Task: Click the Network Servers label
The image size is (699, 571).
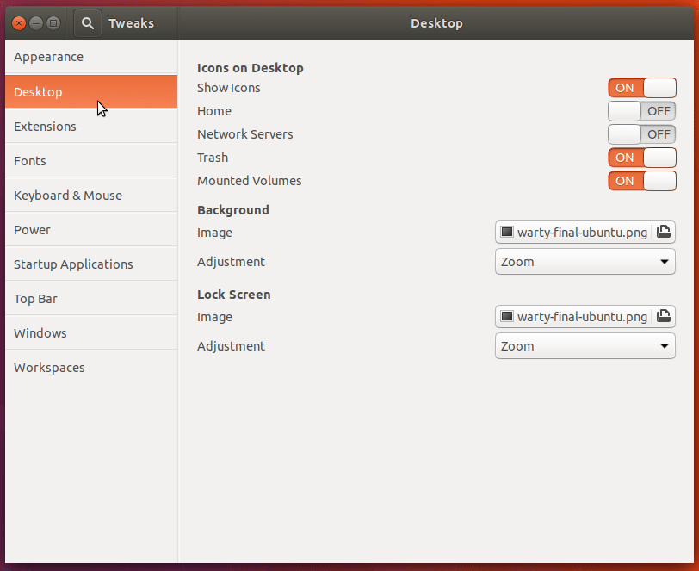Action: tap(244, 134)
